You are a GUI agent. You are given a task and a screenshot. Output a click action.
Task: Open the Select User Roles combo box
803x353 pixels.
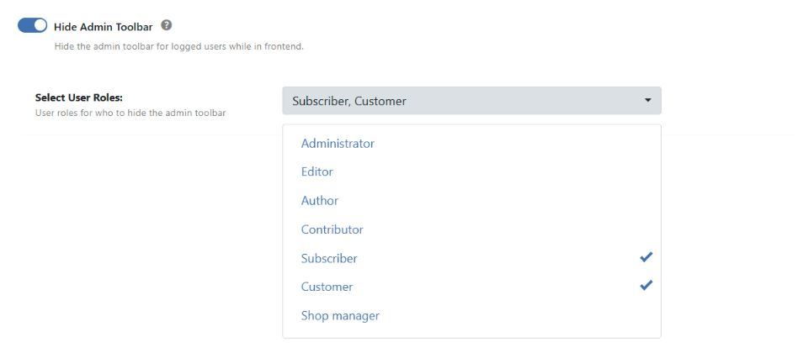pos(471,101)
